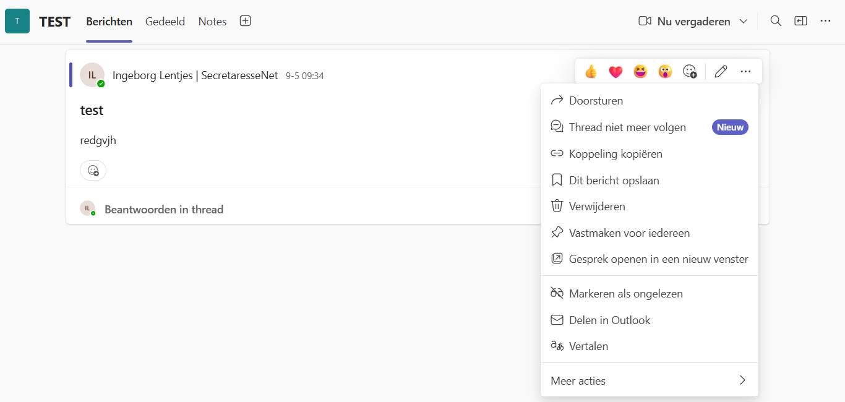Click the TEST channel name

(x=54, y=22)
